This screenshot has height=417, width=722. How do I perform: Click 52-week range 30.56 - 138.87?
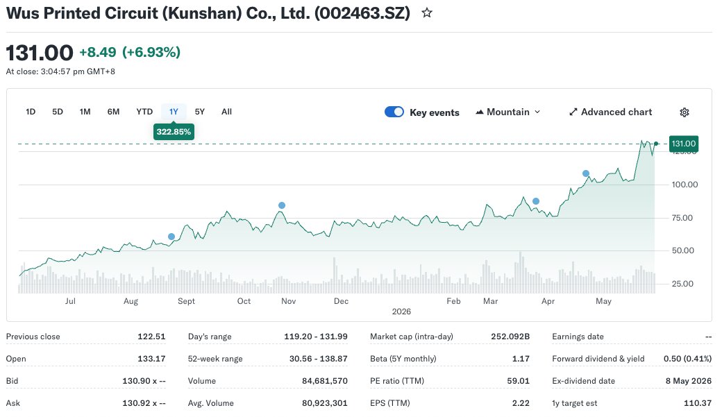coord(319,359)
